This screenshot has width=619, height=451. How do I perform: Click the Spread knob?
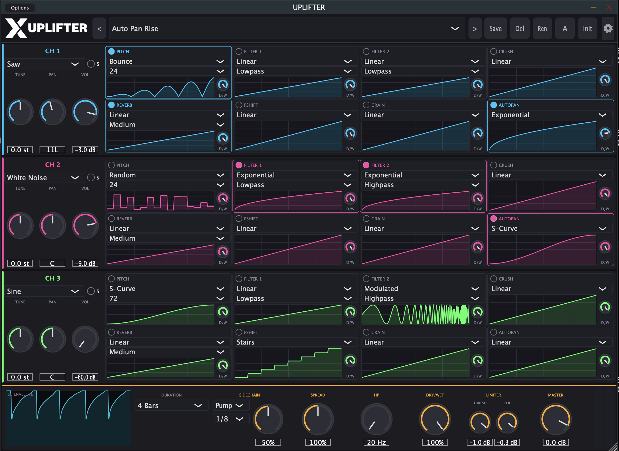point(318,419)
